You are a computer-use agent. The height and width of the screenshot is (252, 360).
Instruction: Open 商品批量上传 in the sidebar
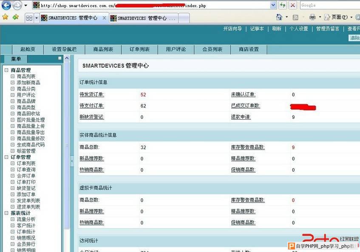[31, 126]
